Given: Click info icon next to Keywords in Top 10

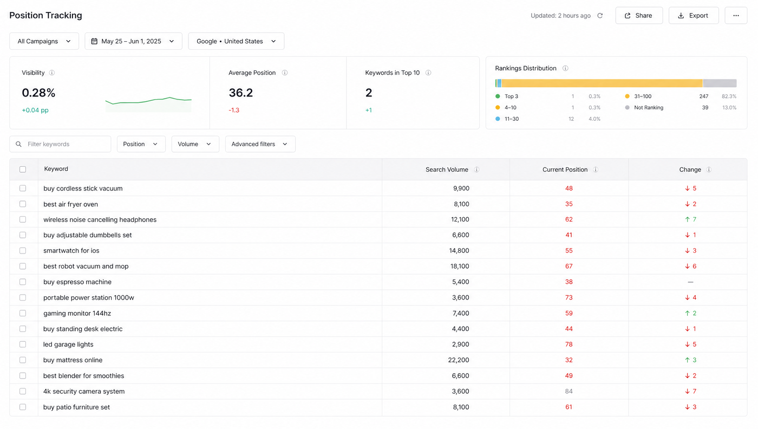Looking at the screenshot, I should pyautogui.click(x=428, y=73).
